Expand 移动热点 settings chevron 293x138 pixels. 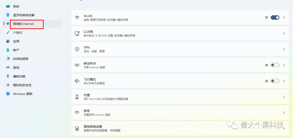coord(284,65)
